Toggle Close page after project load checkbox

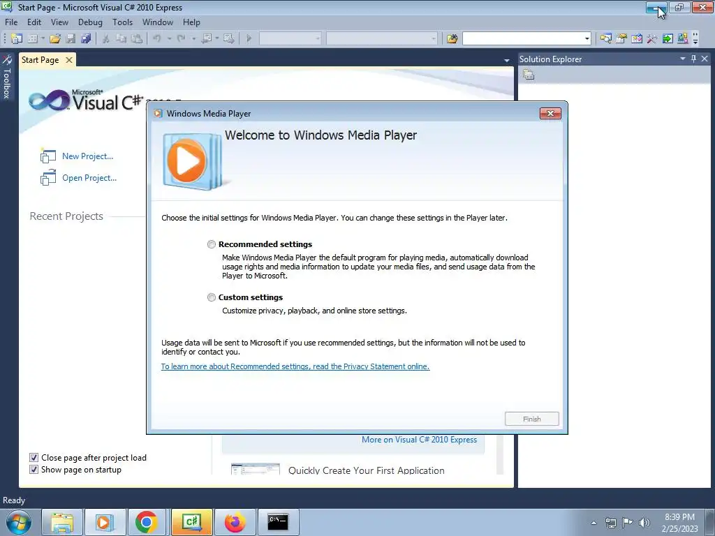coord(34,458)
